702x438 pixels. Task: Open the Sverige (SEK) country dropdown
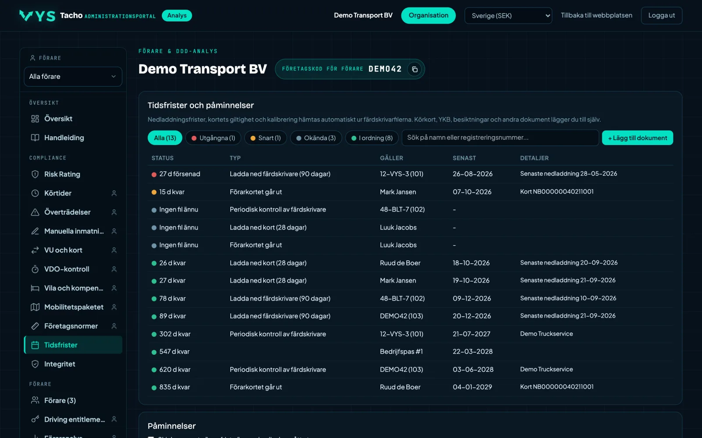click(508, 16)
